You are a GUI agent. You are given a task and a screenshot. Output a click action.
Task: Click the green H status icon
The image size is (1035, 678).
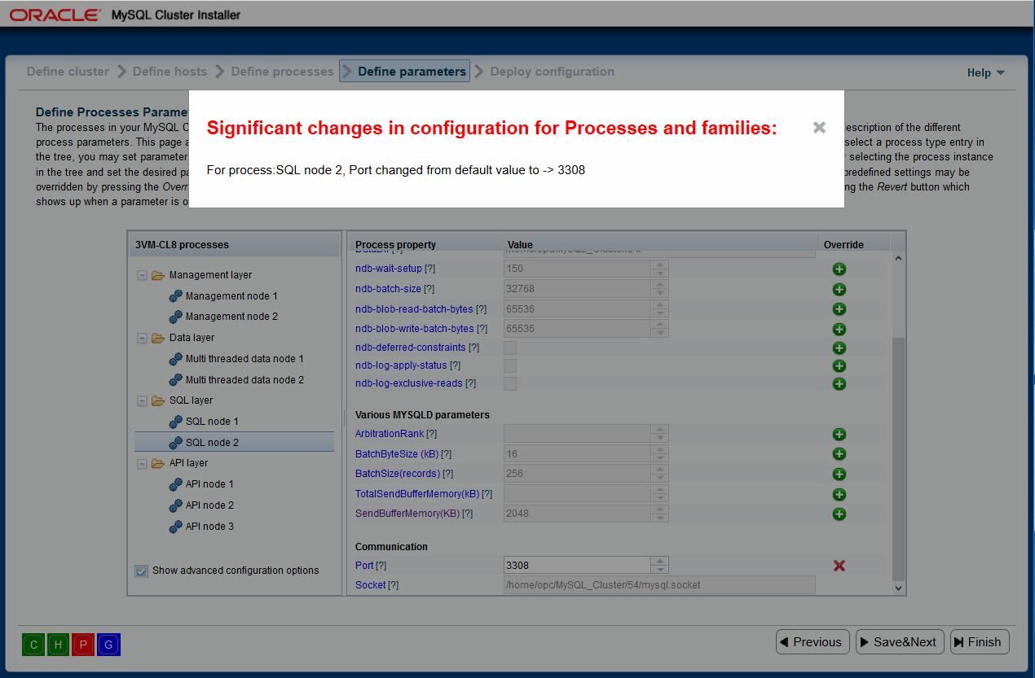point(59,645)
